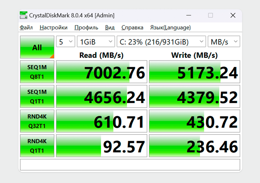Click the 236.46 write result
Image resolution: width=260 pixels, height=183 pixels.
pyautogui.click(x=195, y=146)
